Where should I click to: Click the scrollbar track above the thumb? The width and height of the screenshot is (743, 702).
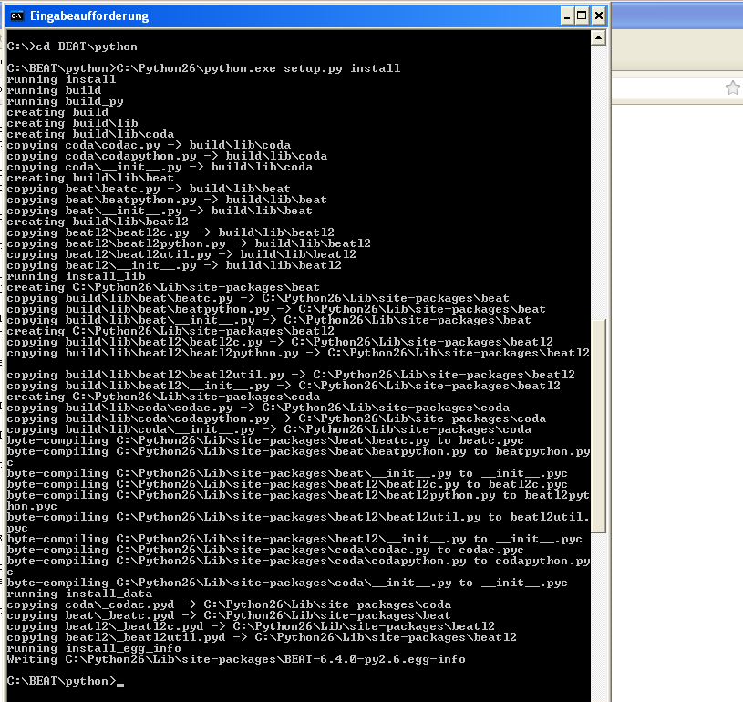[x=598, y=182]
